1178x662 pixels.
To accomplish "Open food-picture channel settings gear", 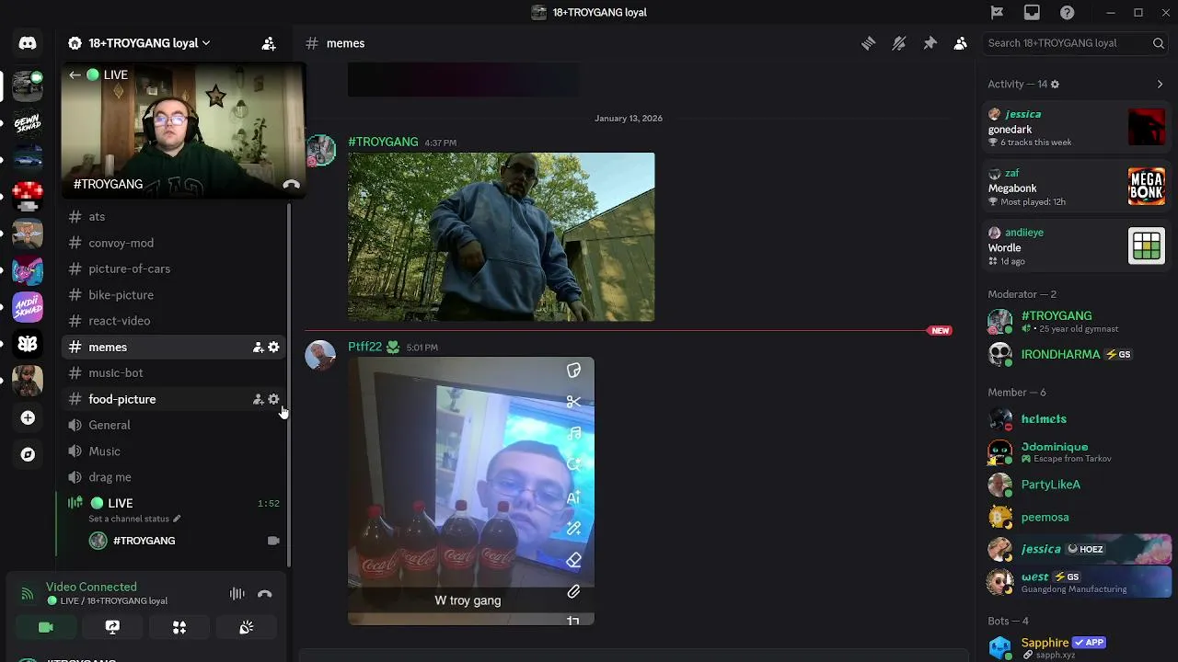I will 273,399.
